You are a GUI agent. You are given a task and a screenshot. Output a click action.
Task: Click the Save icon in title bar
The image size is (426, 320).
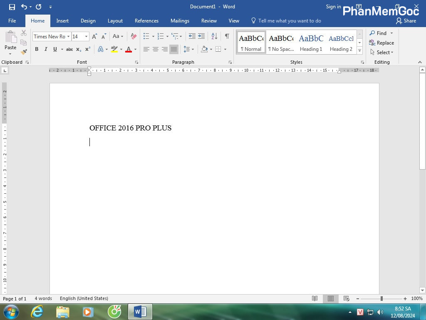tap(12, 7)
